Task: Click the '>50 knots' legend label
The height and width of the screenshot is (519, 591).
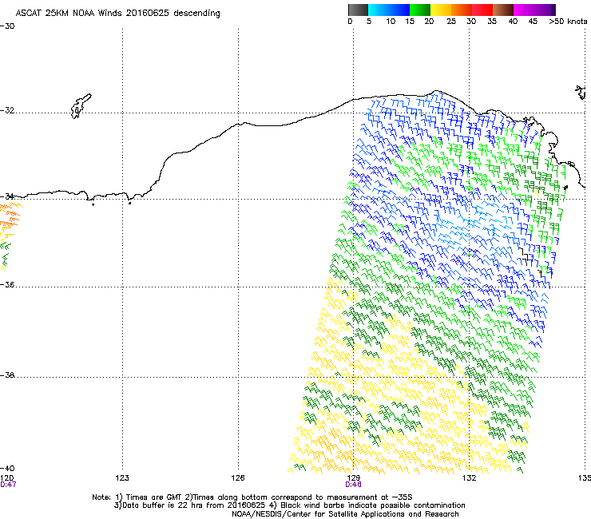Action: coord(568,22)
